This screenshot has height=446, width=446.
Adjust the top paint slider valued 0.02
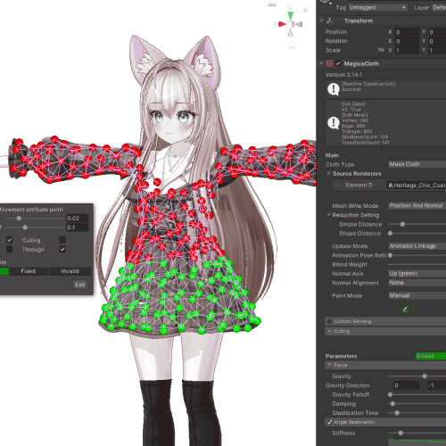coord(35,219)
